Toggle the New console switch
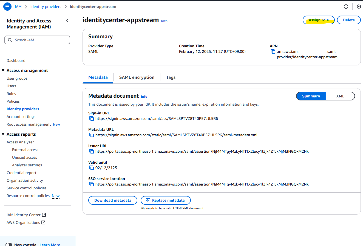 pos(9,245)
